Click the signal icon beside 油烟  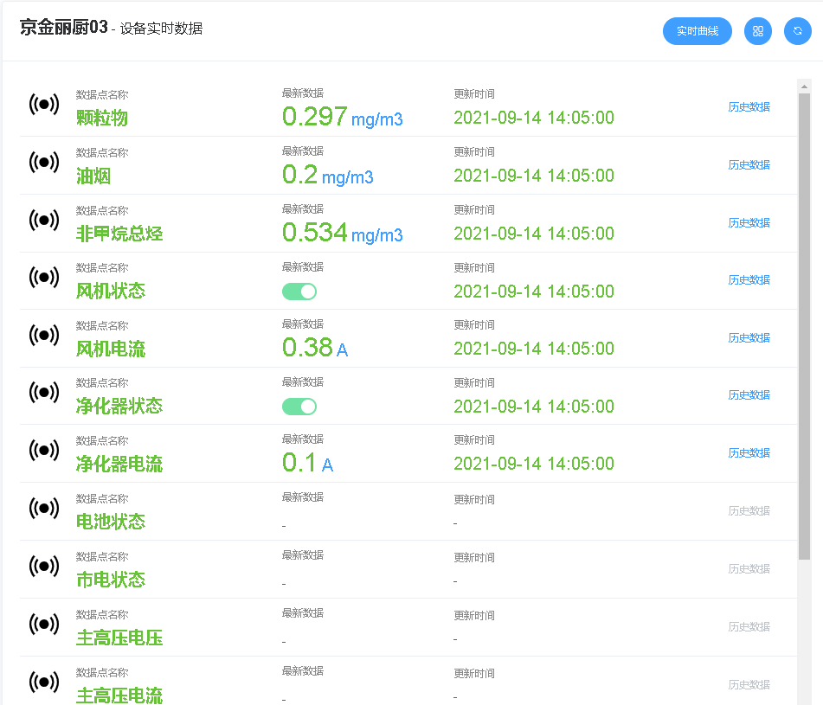[44, 162]
